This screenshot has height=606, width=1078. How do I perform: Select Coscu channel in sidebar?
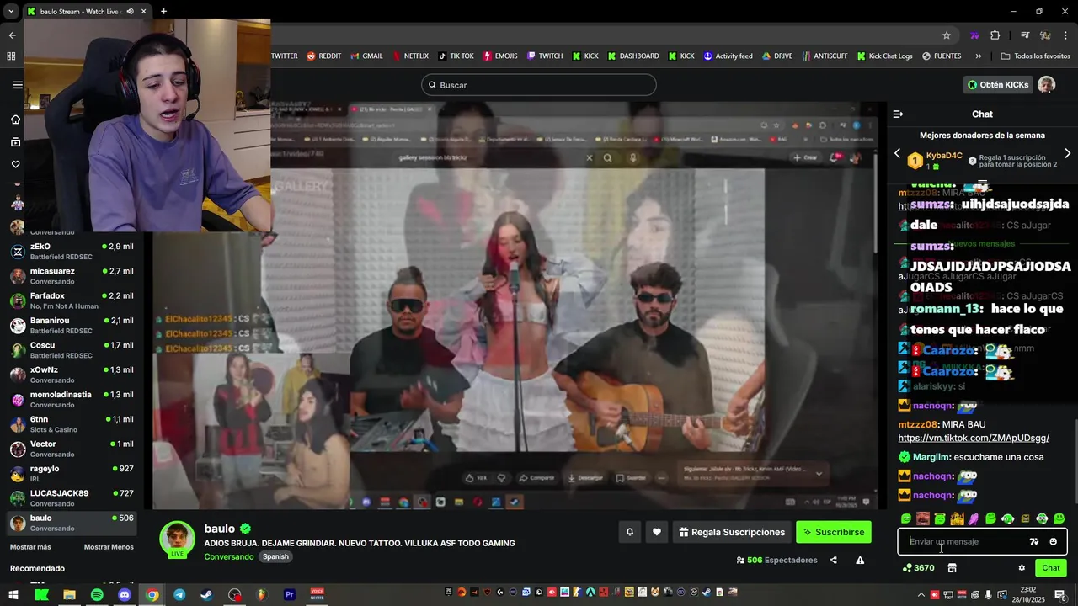[72, 350]
